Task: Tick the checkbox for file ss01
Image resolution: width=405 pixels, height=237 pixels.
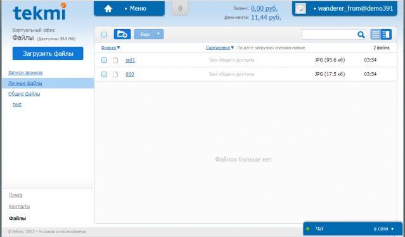Action: (104, 60)
